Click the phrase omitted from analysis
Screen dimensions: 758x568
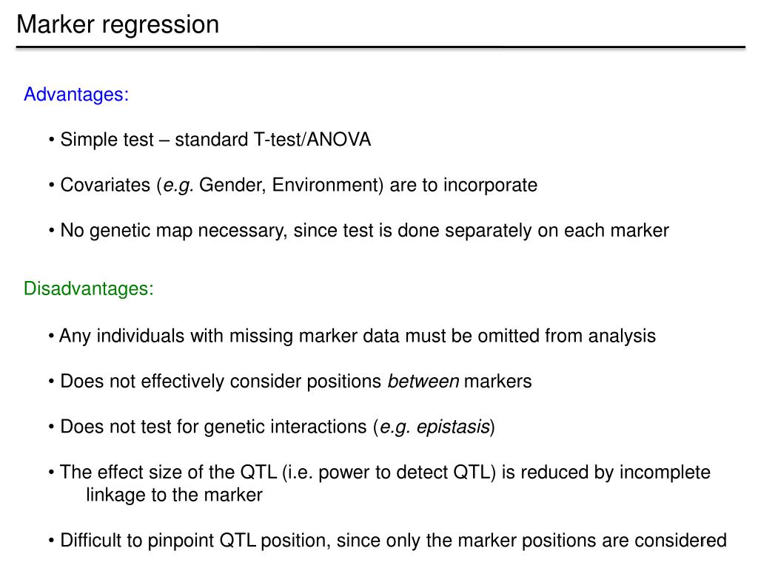[567, 336]
